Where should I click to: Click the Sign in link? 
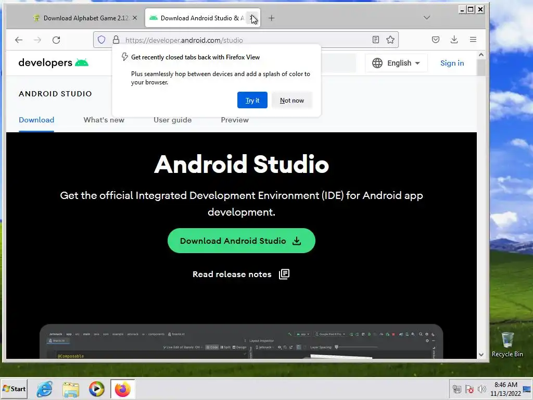point(452,63)
